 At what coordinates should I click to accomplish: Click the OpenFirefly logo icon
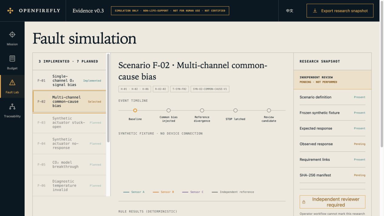[10, 11]
